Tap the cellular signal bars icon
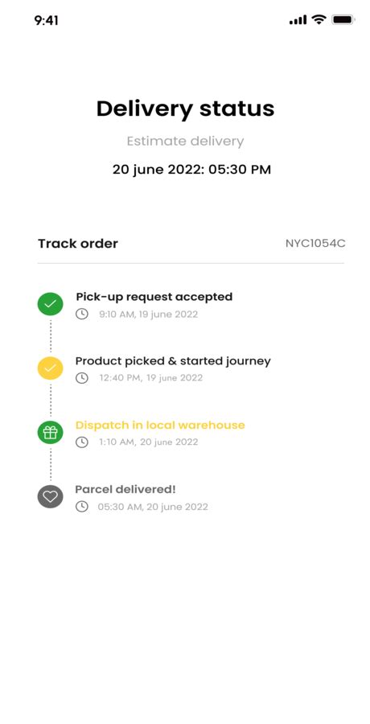 point(298,20)
